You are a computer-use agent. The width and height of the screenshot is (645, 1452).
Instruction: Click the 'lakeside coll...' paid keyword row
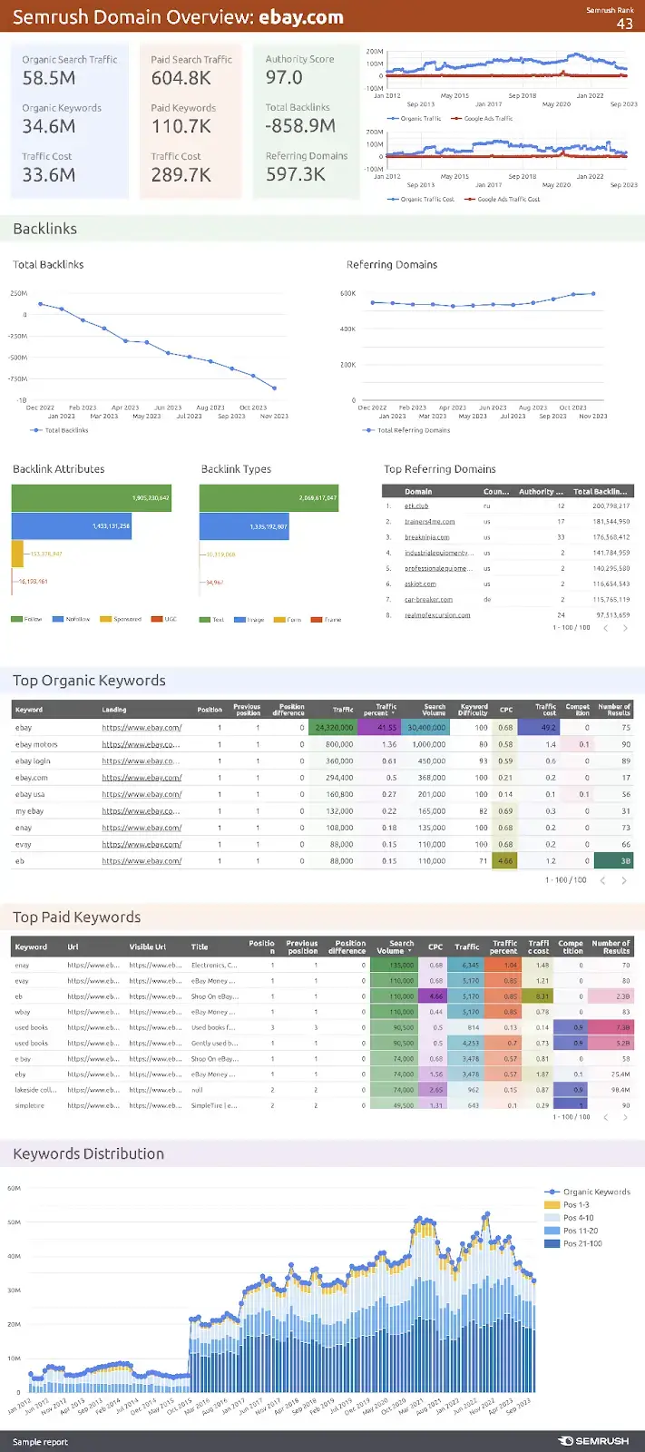click(322, 1090)
